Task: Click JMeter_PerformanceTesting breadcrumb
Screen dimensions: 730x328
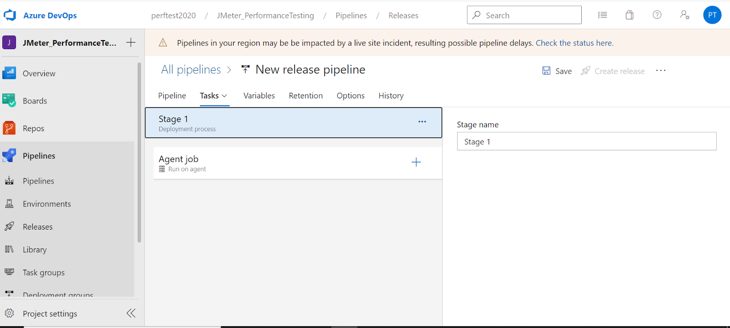Action: 266,15
